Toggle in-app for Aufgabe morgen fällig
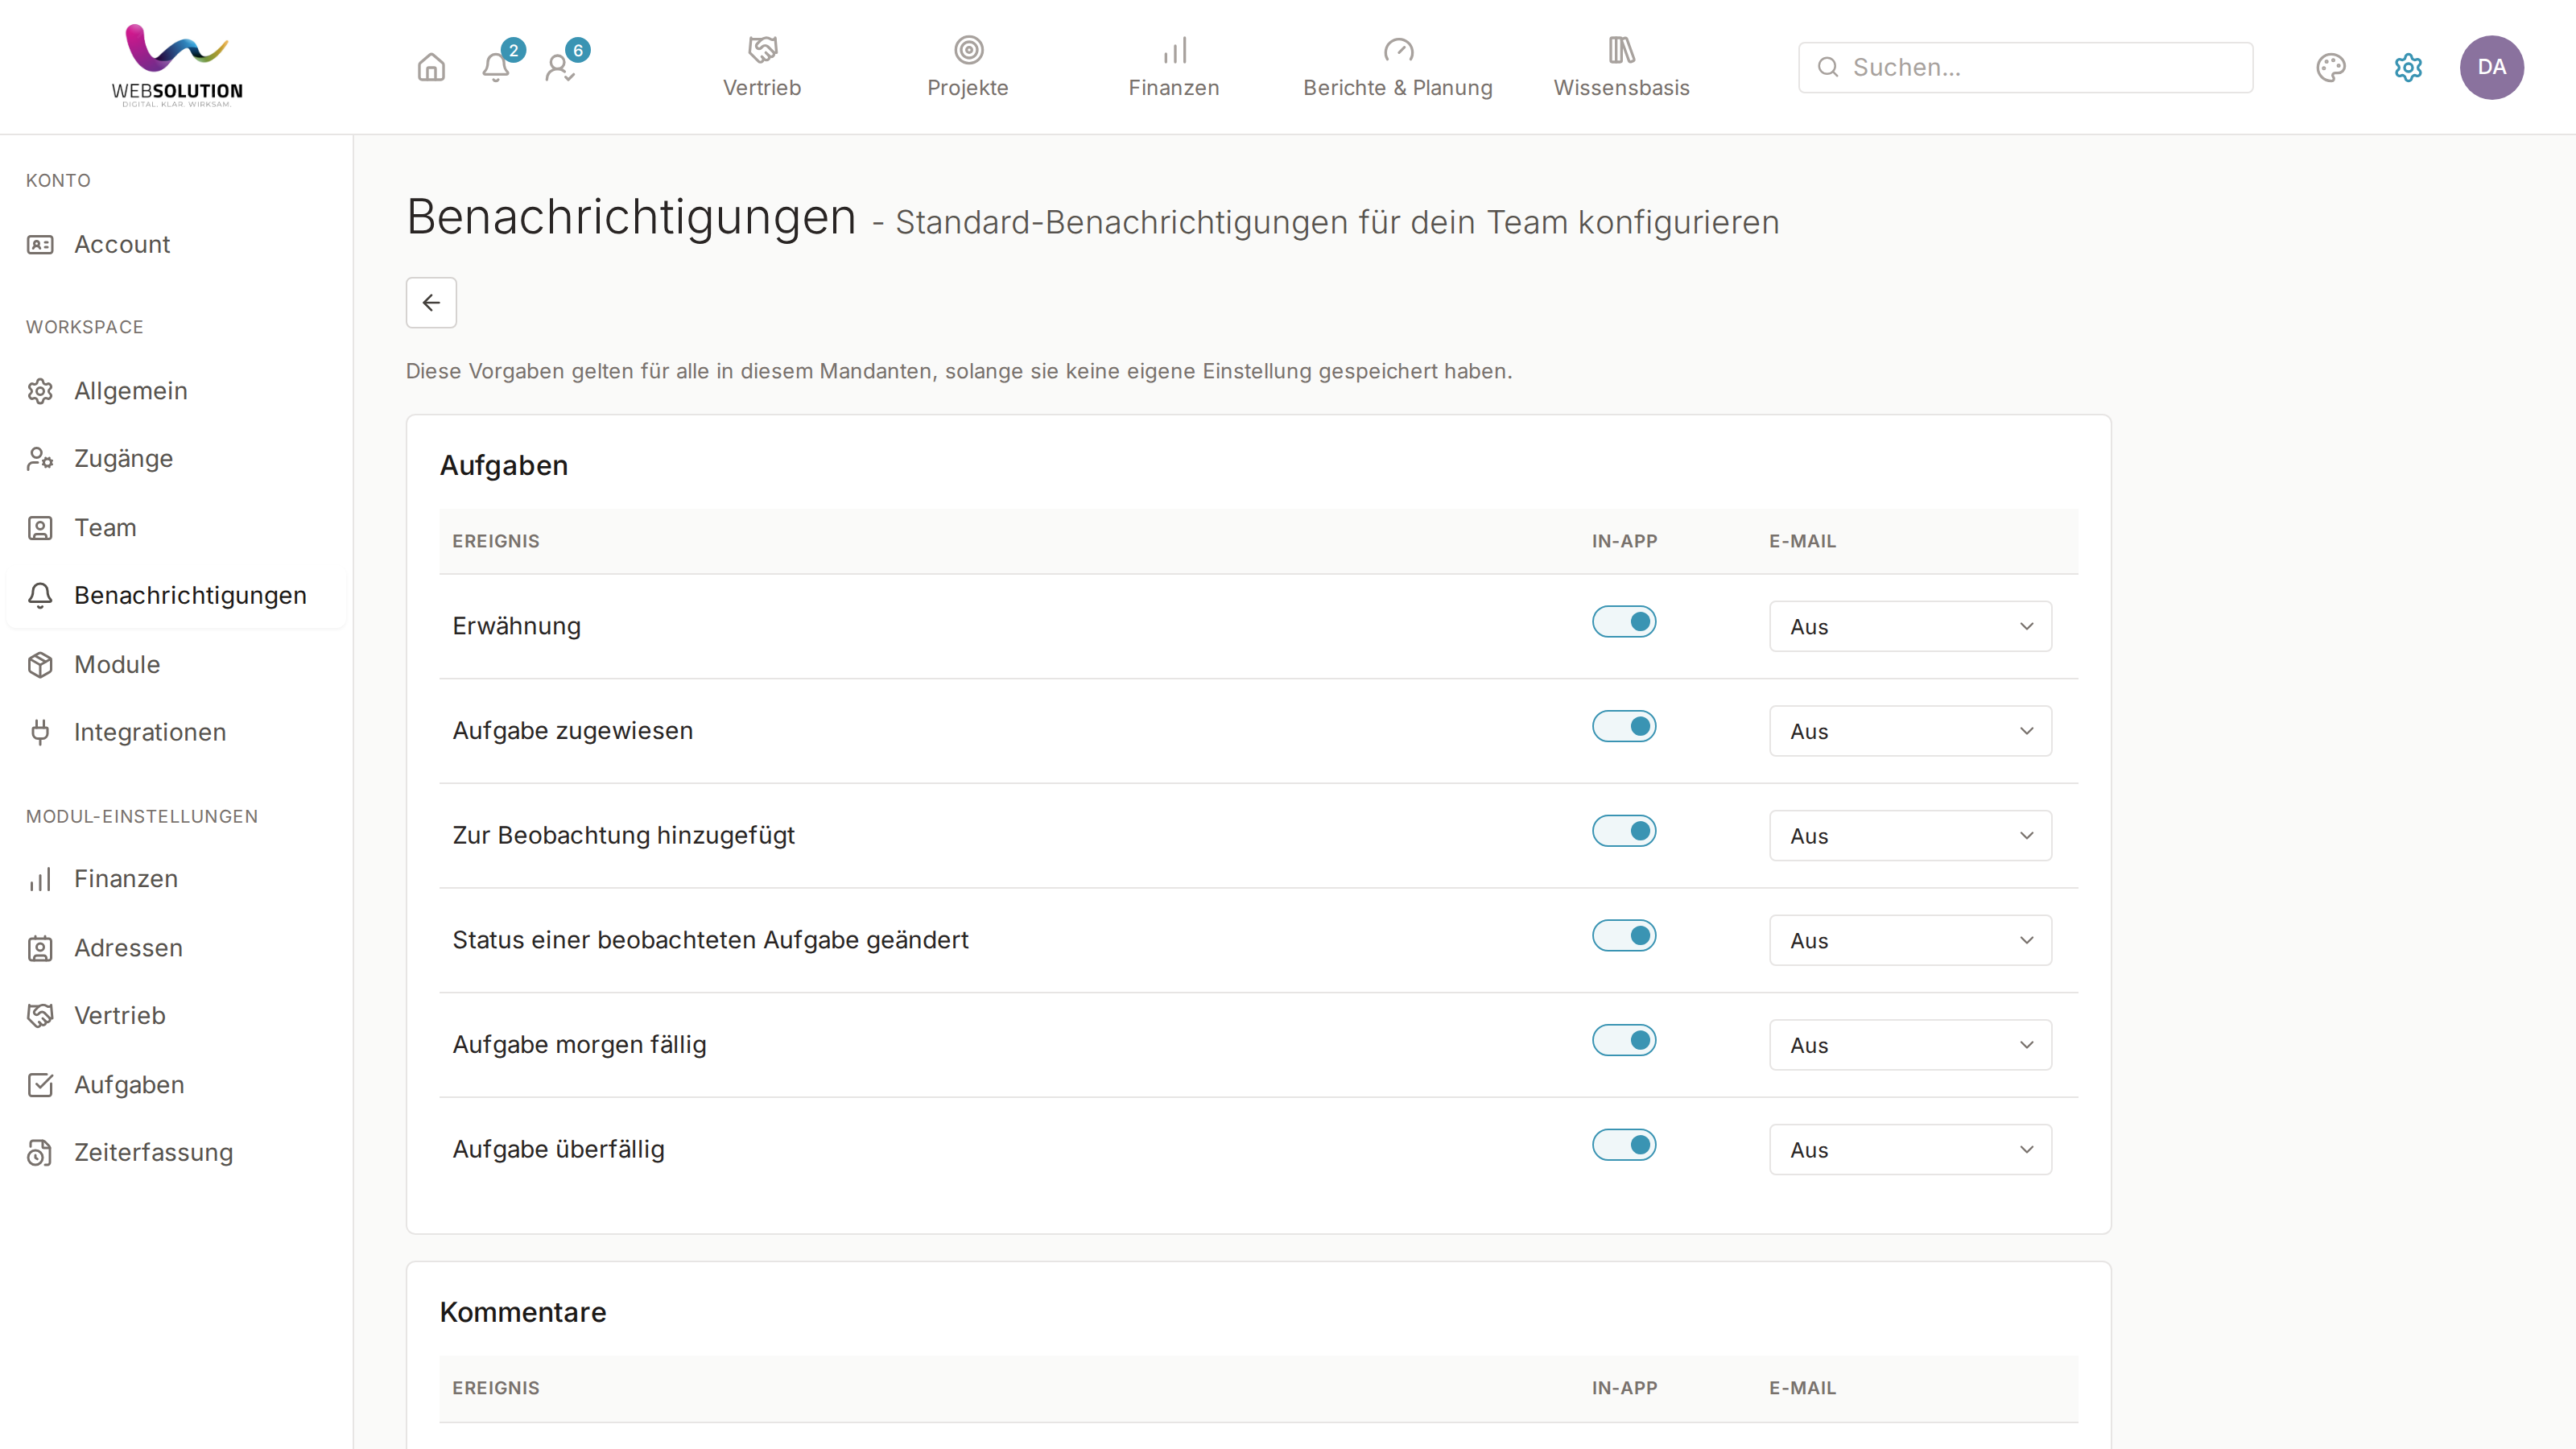The image size is (2576, 1449). pyautogui.click(x=1624, y=1041)
